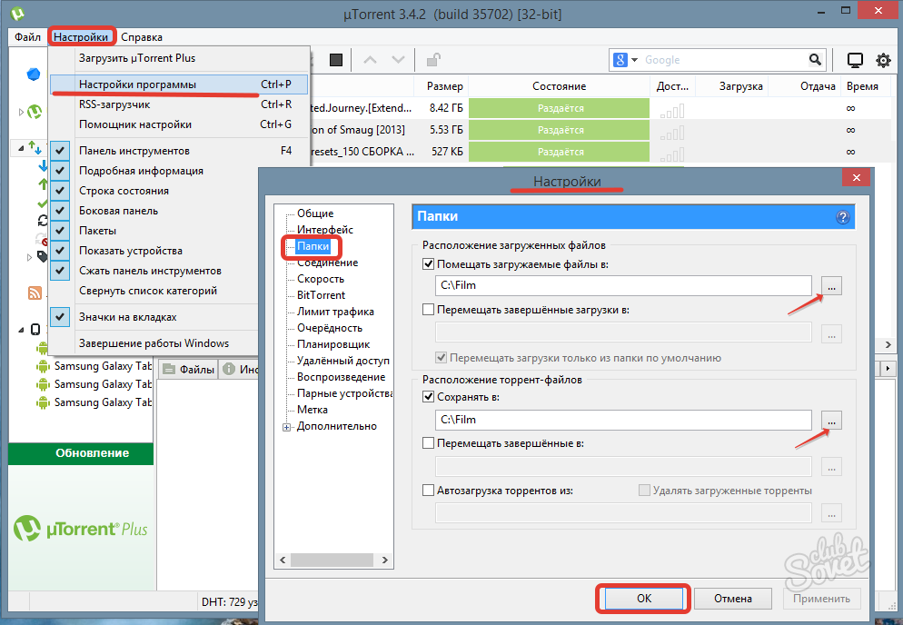Click the move down queue arrow
This screenshot has height=625, width=903.
tap(398, 60)
